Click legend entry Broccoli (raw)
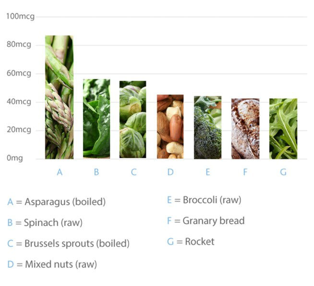Screen dimensions: 314x286 click(204, 200)
